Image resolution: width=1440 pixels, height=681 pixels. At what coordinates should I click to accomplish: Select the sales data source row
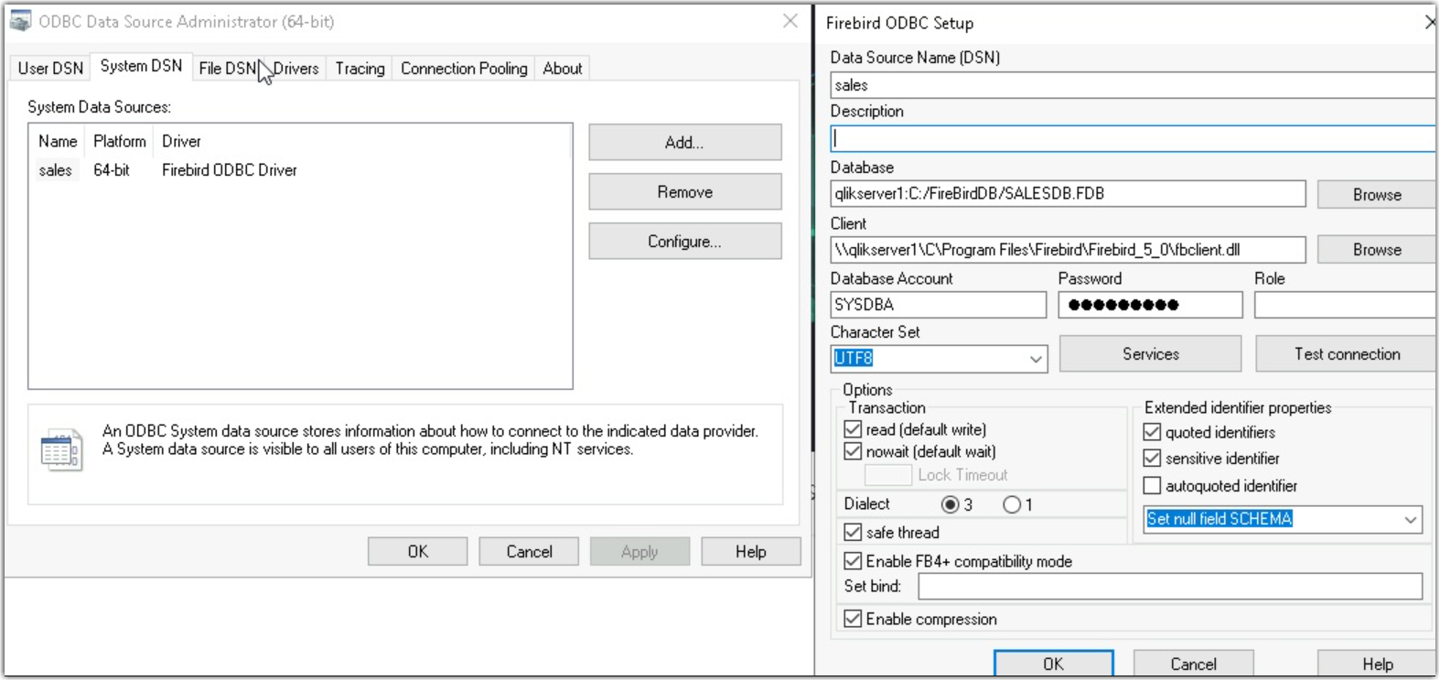(x=56, y=170)
